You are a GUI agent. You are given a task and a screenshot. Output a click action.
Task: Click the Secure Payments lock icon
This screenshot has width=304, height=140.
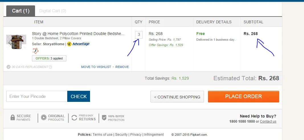[13, 117]
